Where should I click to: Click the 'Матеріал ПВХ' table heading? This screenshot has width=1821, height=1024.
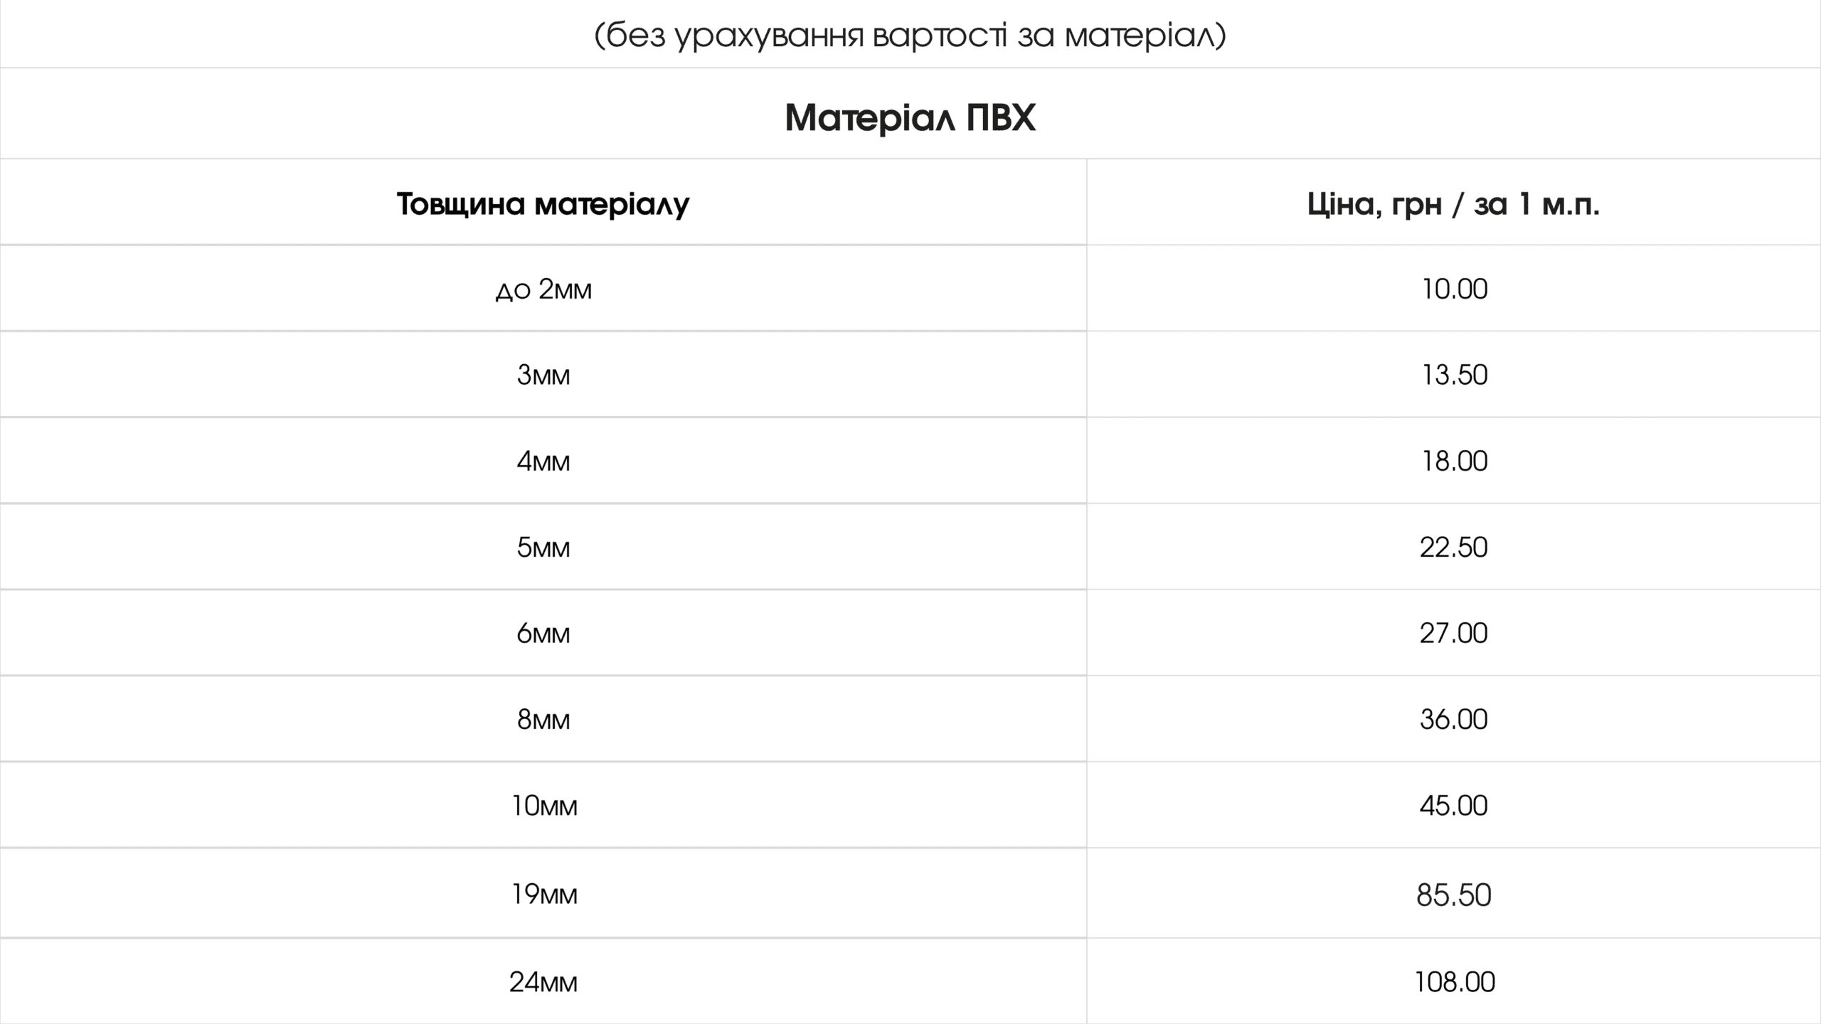pyautogui.click(x=910, y=117)
